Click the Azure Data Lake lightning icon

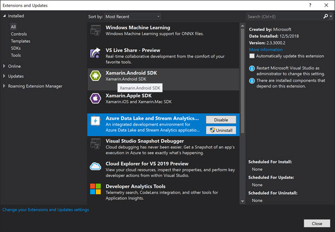[95, 121]
